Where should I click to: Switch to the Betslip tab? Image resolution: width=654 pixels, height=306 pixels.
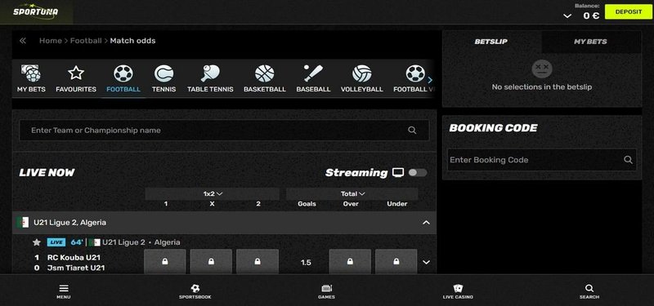491,42
